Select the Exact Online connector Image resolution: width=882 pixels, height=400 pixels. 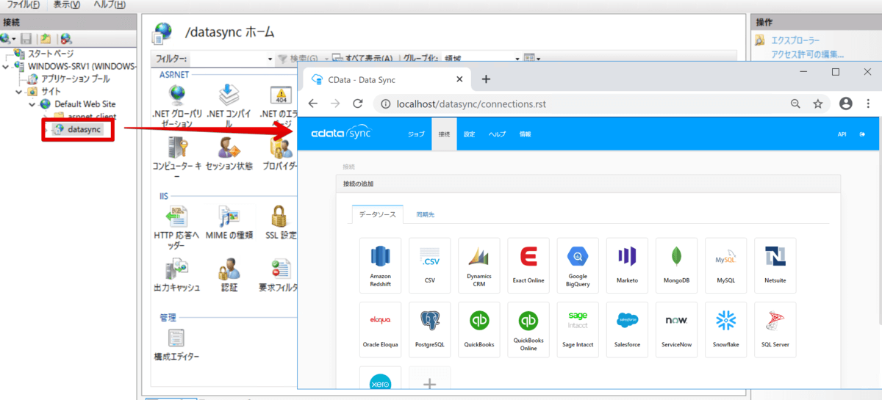pyautogui.click(x=528, y=266)
